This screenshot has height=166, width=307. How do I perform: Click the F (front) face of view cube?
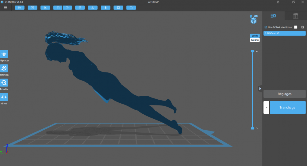tap(255, 21)
